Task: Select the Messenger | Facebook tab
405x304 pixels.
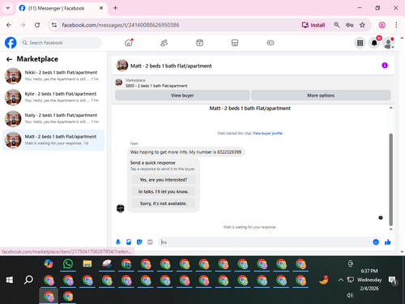Action: click(62, 8)
